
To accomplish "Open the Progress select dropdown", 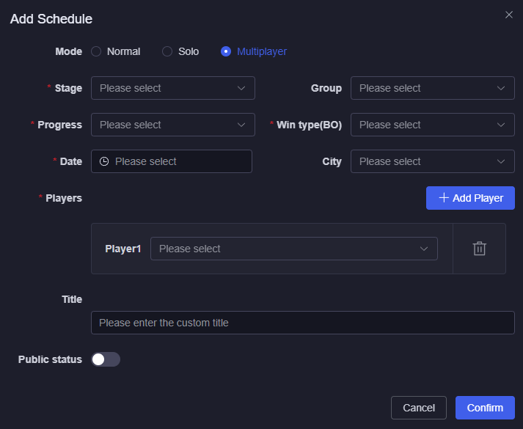I will [172, 125].
